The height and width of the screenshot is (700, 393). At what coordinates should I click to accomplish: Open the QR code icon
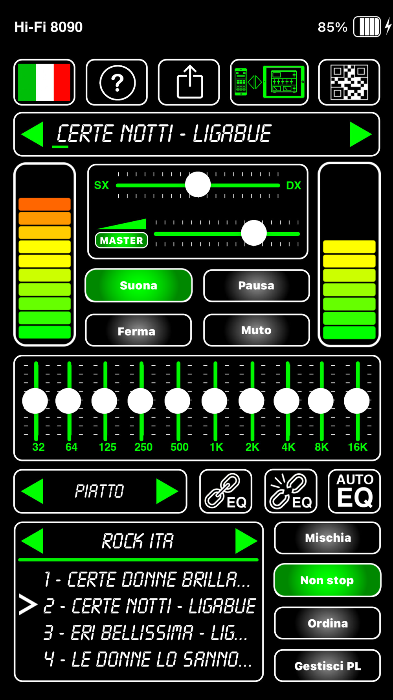349,82
